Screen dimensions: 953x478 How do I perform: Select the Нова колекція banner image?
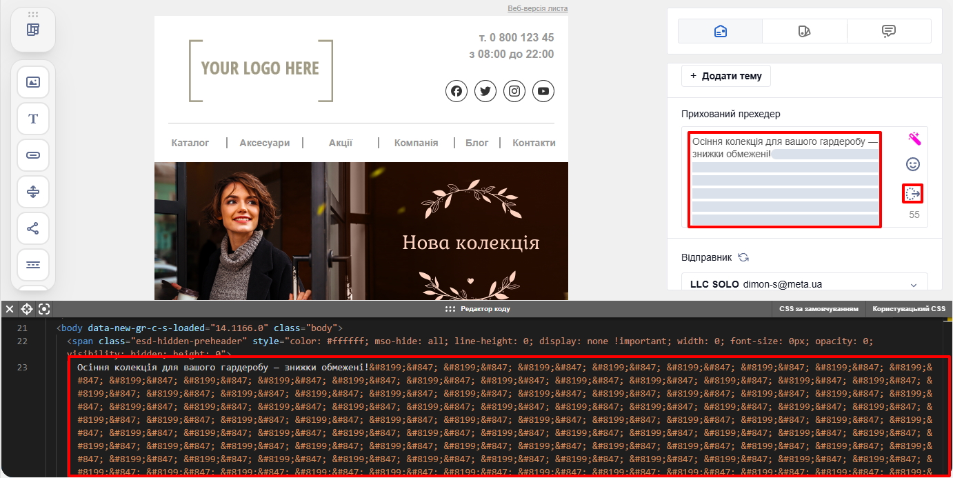[x=361, y=231]
